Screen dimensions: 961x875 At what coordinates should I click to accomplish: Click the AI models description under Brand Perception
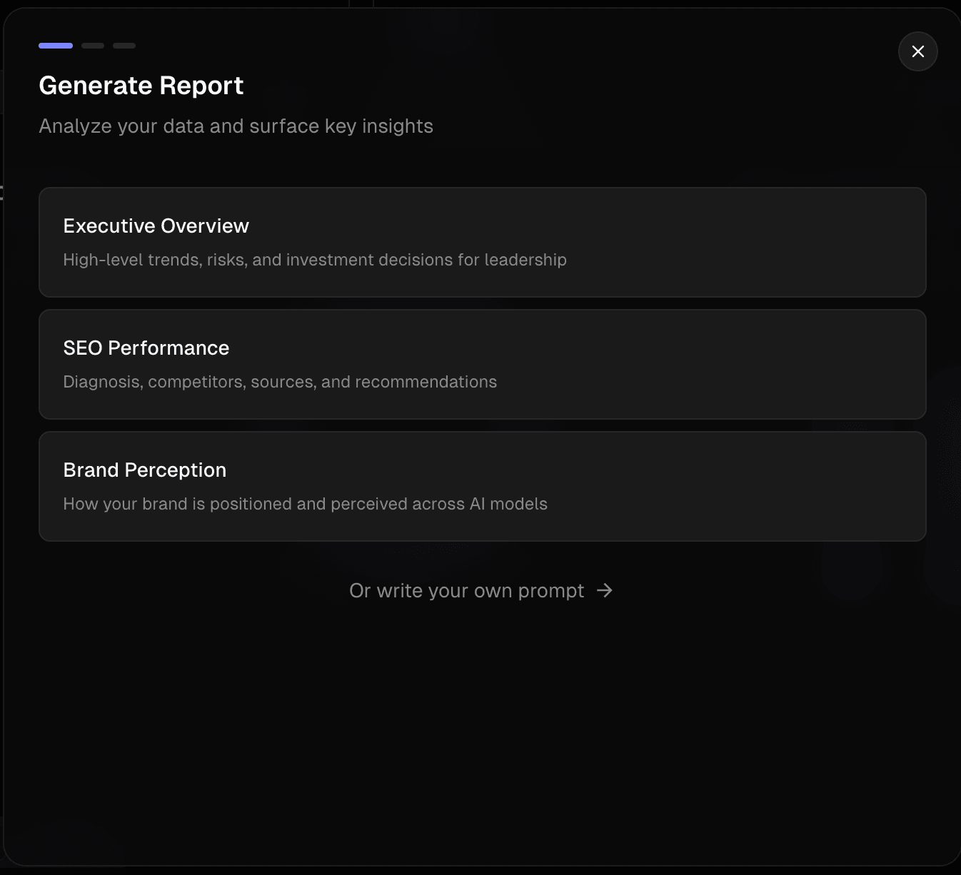(305, 504)
